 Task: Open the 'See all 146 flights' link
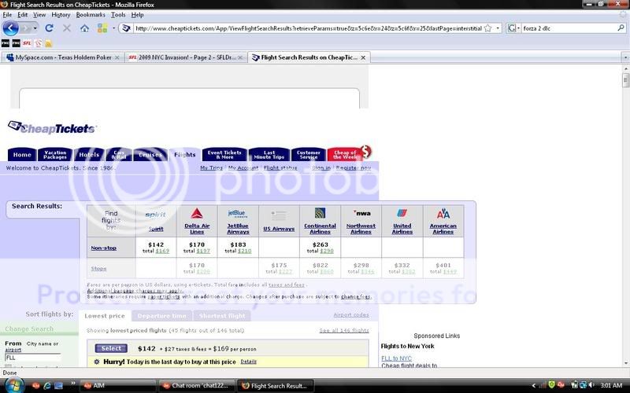[x=343, y=331]
